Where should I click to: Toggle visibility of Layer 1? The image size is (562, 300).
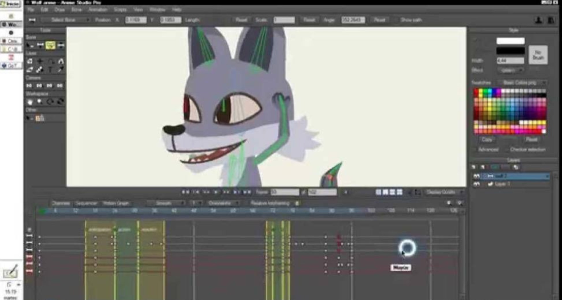[477, 184]
